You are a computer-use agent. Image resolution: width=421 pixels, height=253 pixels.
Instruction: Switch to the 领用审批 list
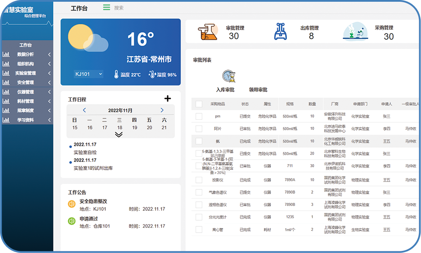258,90
